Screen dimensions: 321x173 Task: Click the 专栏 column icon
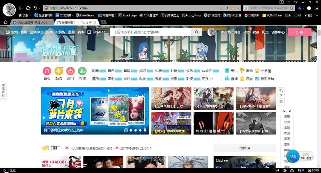point(227,71)
